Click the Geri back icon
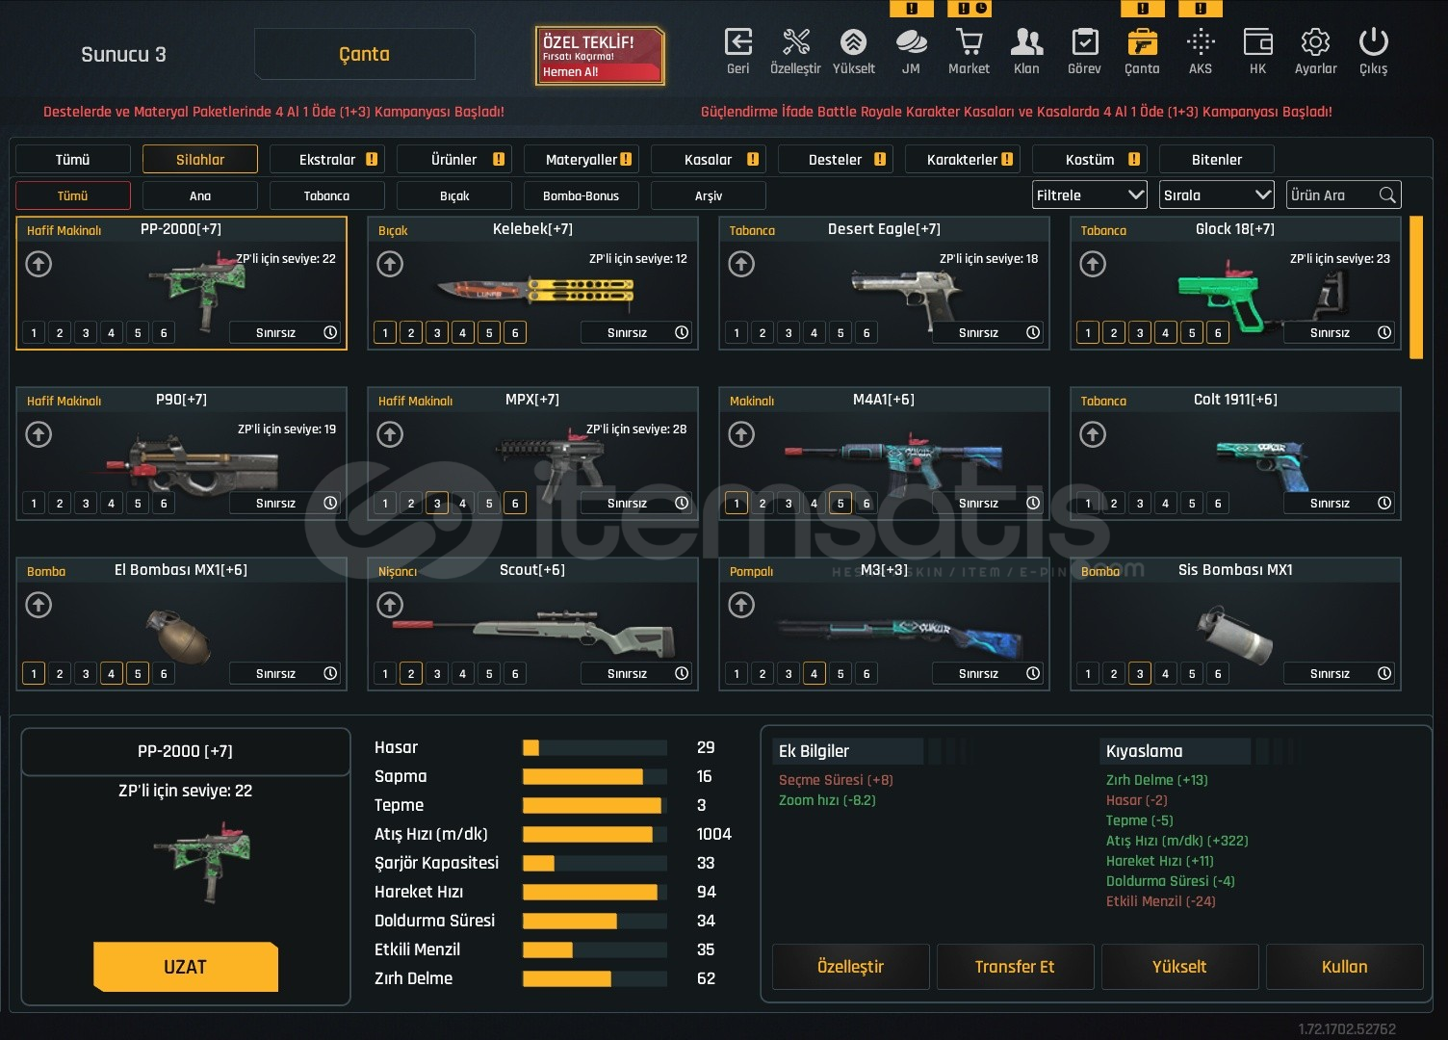The height and width of the screenshot is (1040, 1448). point(738,42)
